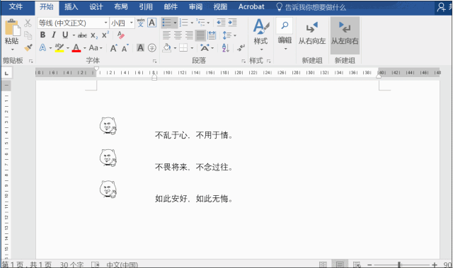Open the Borders dropdown arrow
The height and width of the screenshot is (268, 453).
point(192,48)
